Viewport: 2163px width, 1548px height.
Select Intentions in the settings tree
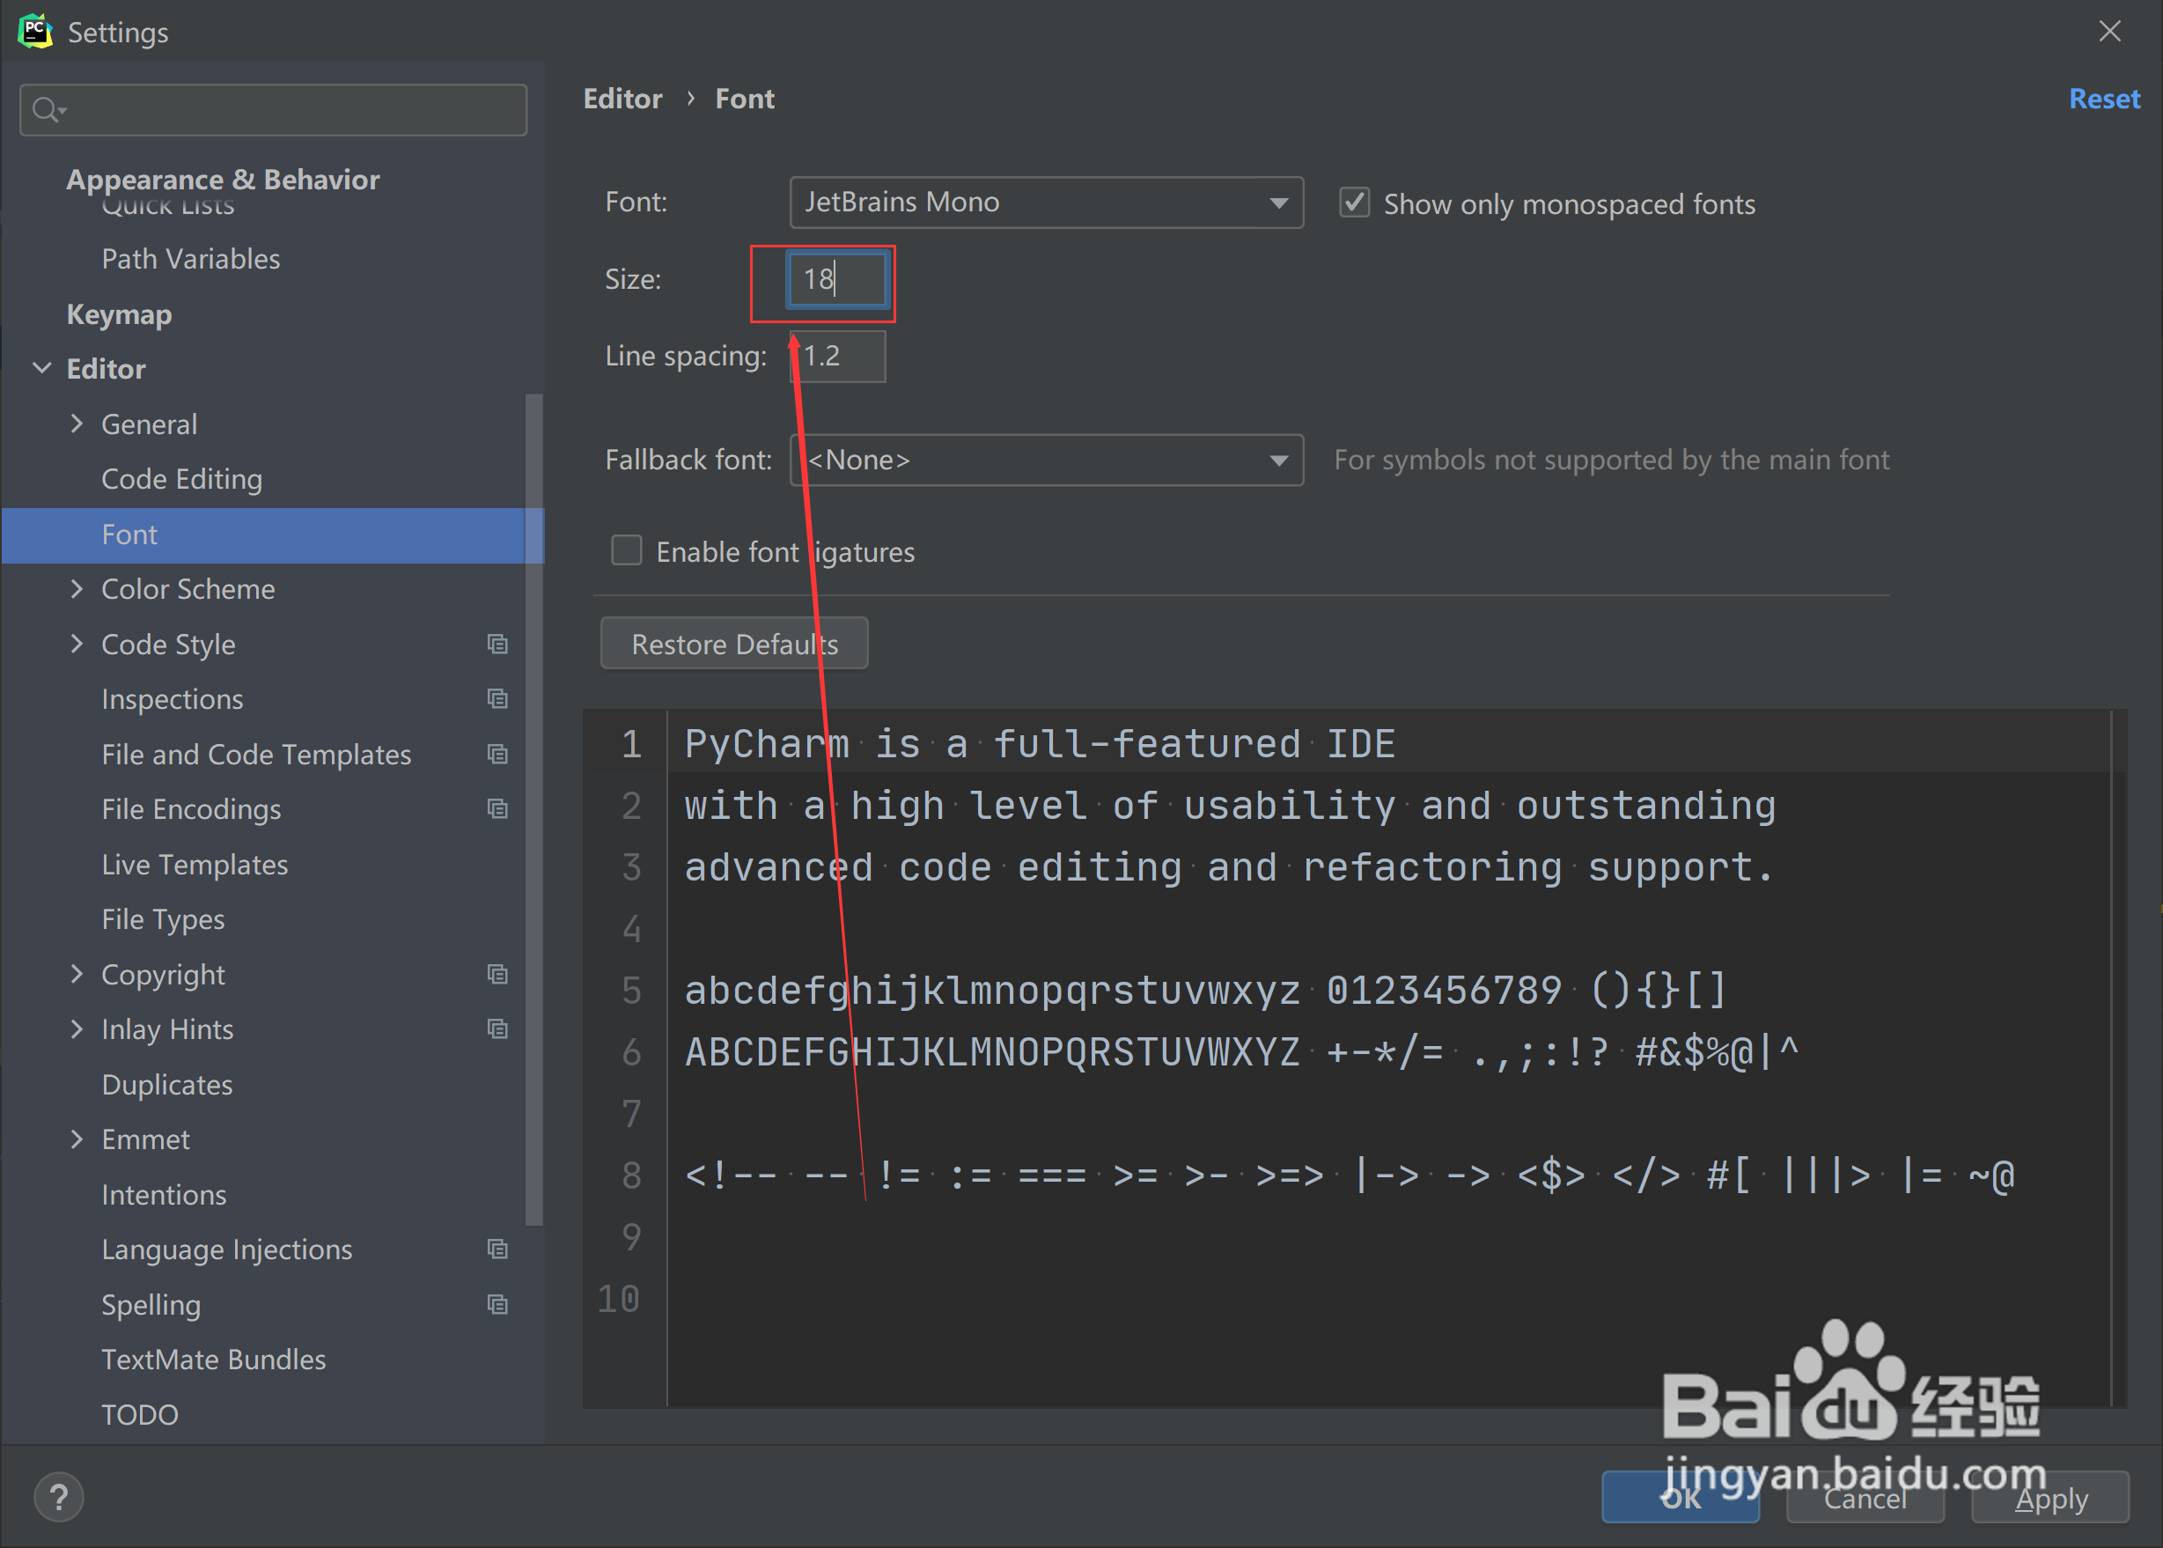pyautogui.click(x=164, y=1194)
